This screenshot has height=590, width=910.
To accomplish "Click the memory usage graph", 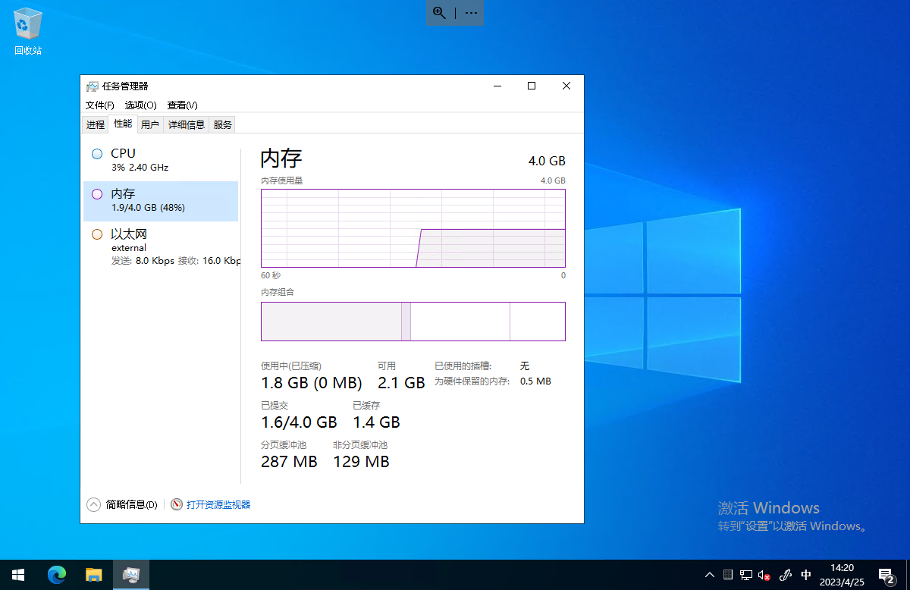I will coord(413,228).
